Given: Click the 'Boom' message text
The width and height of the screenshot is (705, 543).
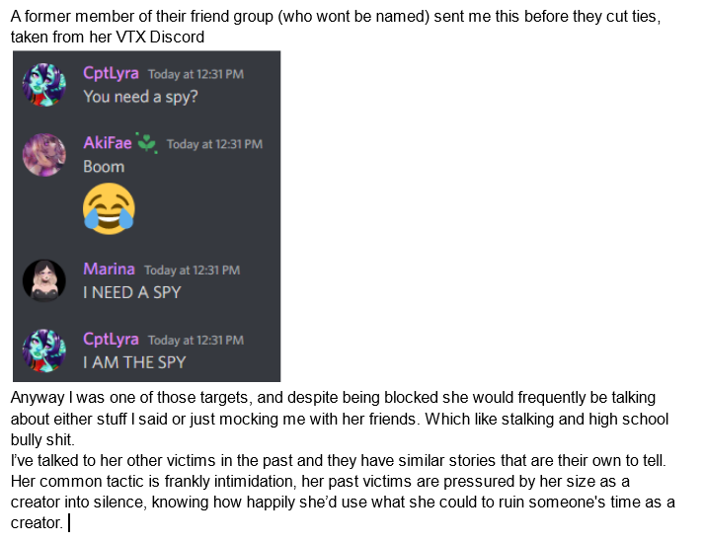Looking at the screenshot, I should tap(104, 167).
